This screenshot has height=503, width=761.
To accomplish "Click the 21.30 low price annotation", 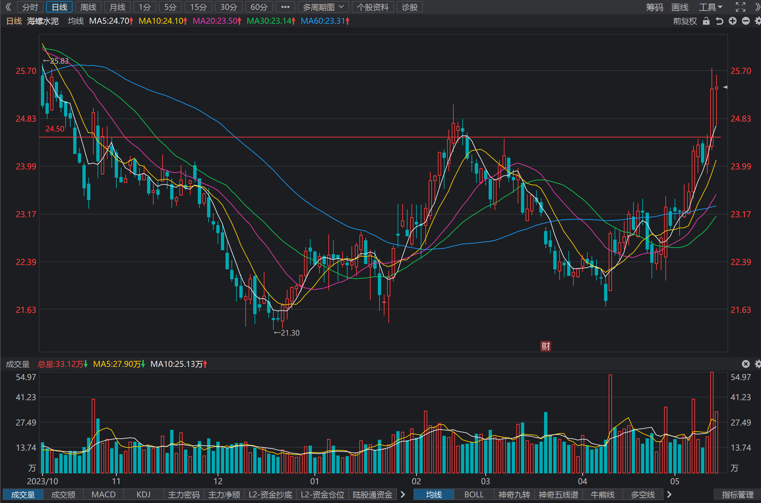I will [287, 333].
